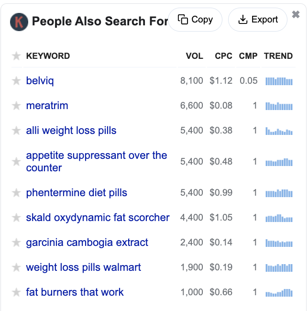Open the belviq keyword link
The height and width of the screenshot is (311, 308).
tap(40, 81)
